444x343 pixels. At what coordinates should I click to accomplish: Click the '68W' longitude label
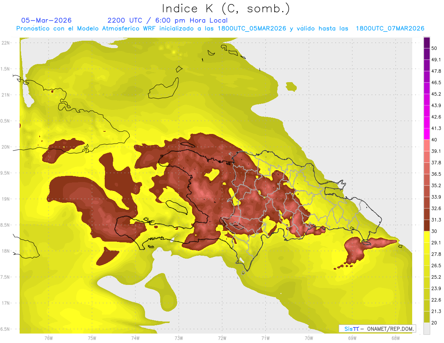[395, 338]
